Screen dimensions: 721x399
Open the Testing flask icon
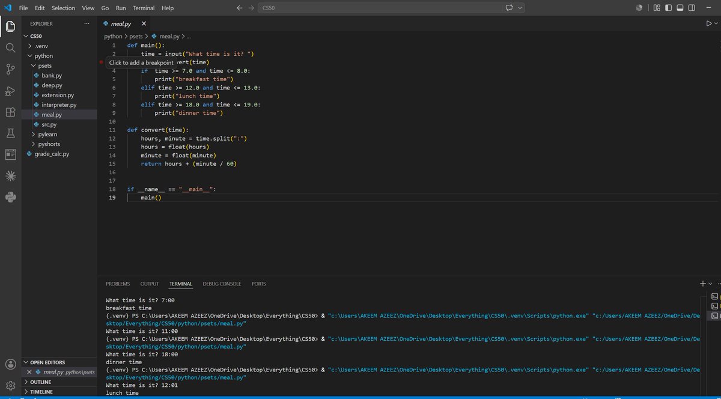pyautogui.click(x=10, y=133)
